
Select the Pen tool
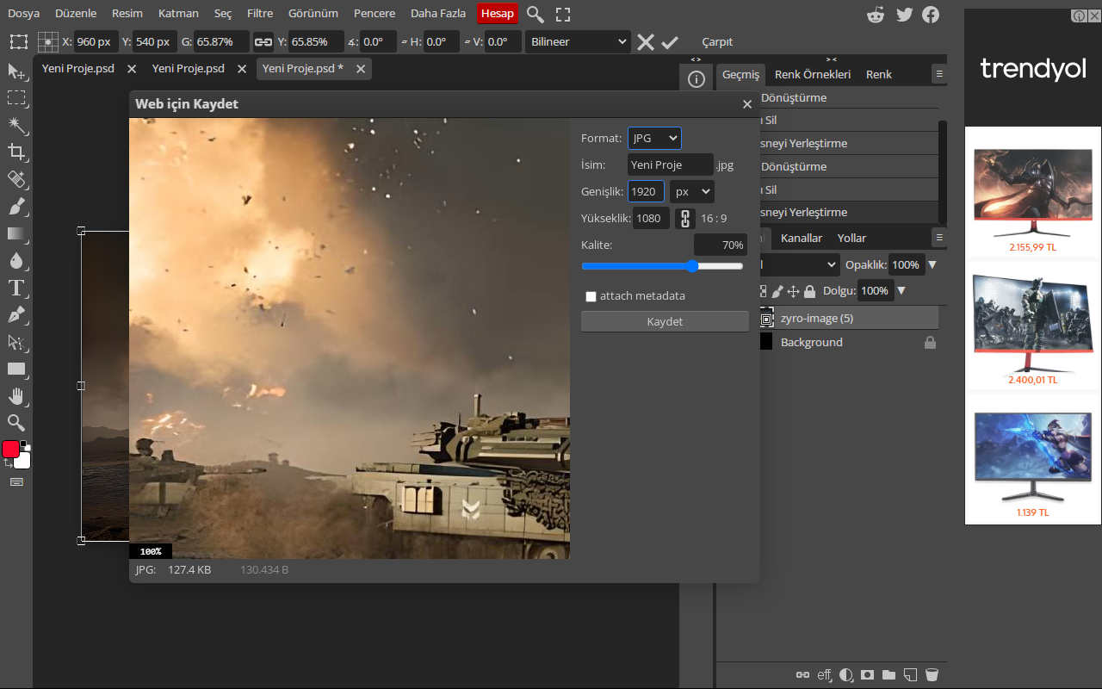(16, 314)
